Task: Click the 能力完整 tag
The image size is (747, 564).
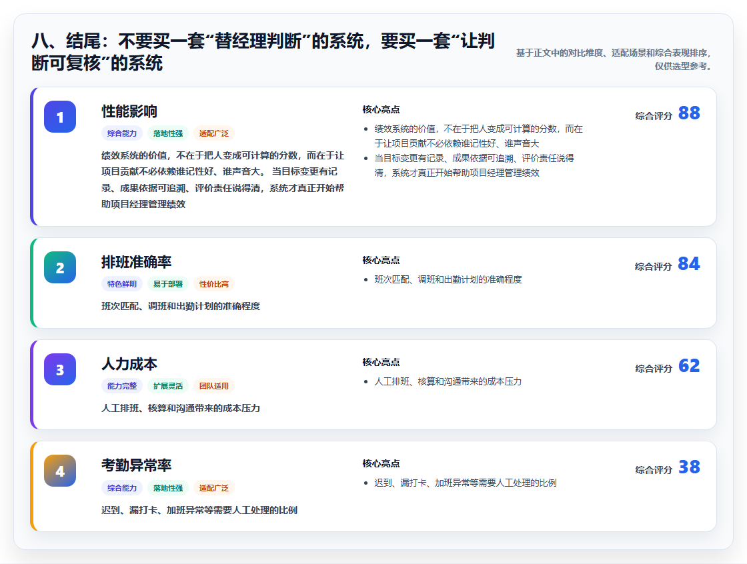Action: click(122, 386)
